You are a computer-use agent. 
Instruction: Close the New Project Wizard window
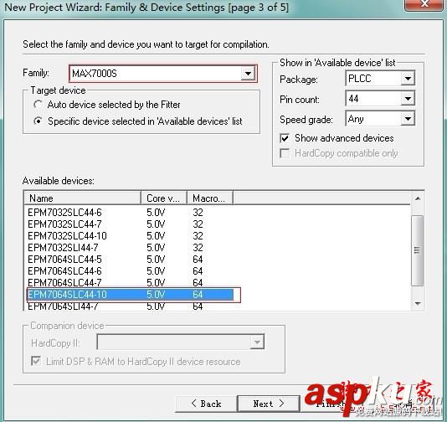[424, 4]
